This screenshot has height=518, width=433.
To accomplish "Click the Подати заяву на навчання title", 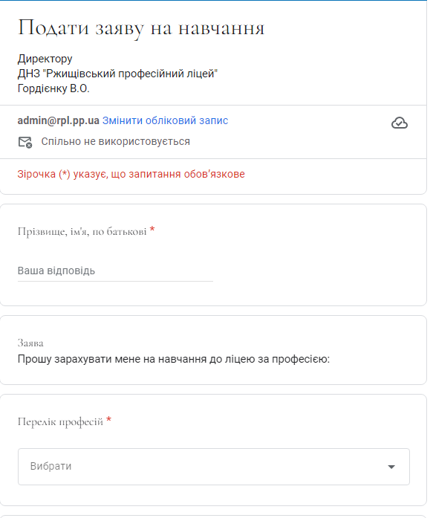I will pyautogui.click(x=141, y=27).
